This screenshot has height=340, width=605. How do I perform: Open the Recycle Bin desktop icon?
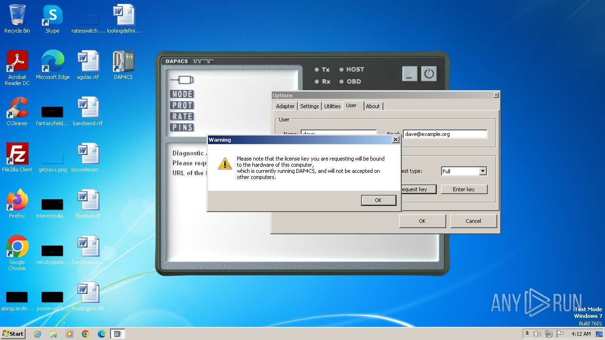[x=17, y=19]
